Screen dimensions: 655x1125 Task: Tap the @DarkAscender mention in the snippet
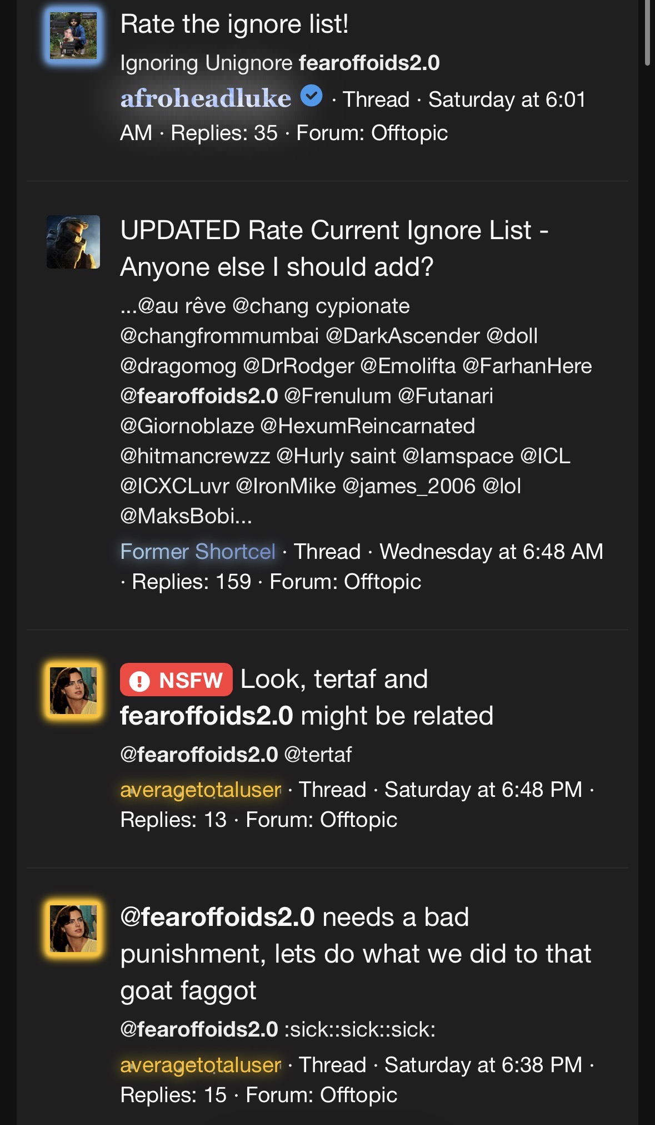(x=403, y=336)
